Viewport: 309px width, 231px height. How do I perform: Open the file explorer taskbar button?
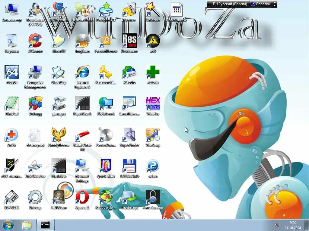tap(27, 225)
